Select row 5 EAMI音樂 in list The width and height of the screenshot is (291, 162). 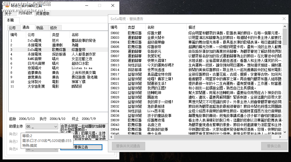(x=34, y=59)
